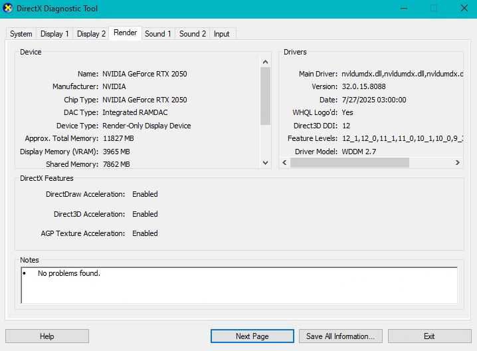Viewport: 477px width, 351px height.
Task: Click the Device list vertical scrollbar thumb
Action: click(265, 96)
